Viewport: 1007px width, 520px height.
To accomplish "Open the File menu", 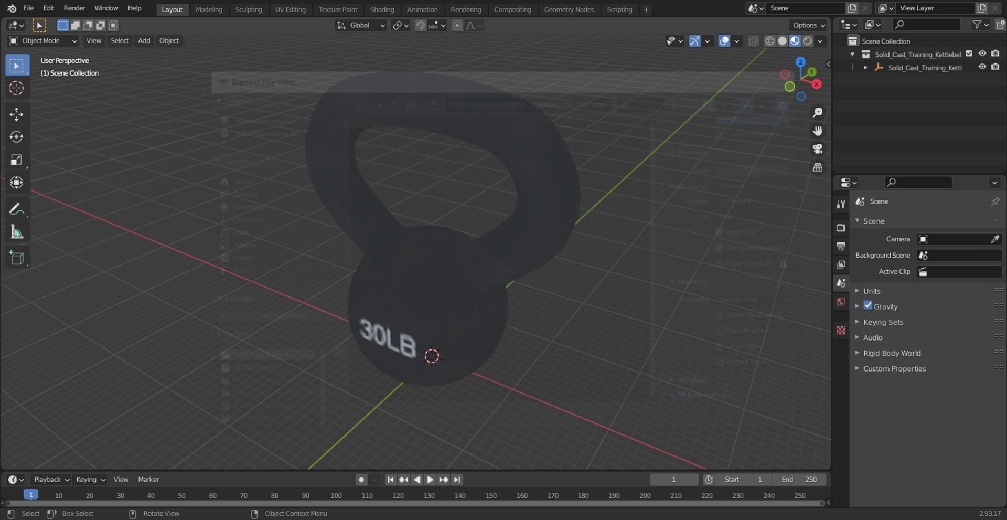I will 28,8.
